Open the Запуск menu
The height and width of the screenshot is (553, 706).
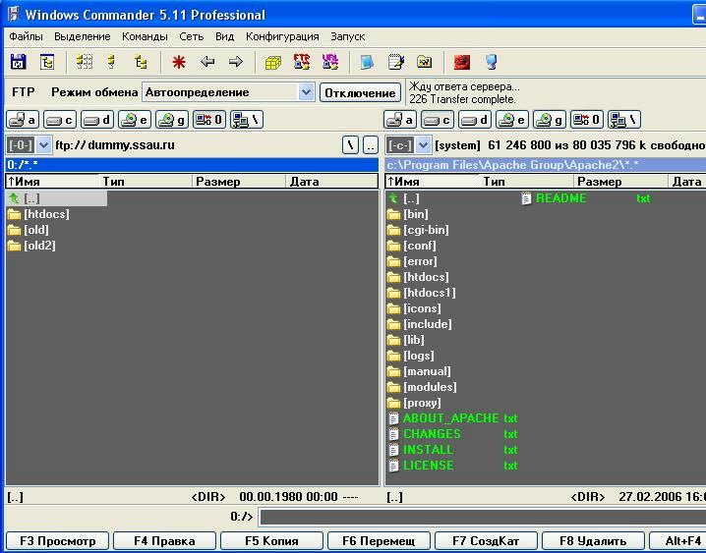point(348,36)
